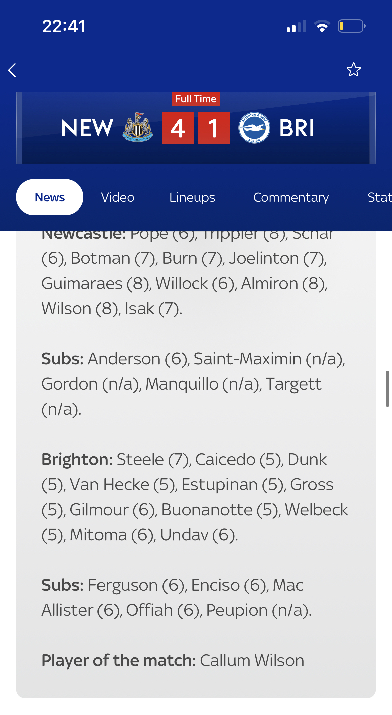Tap the BRI team abbreviation
Viewport: 392px width, 715px height.
click(x=297, y=128)
